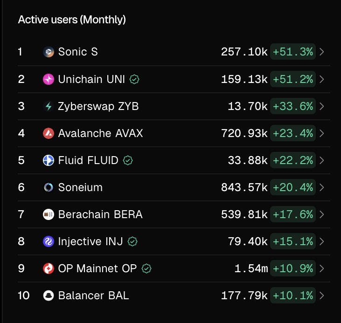Click the Sonic S logo icon
341x323 pixels.
(x=49, y=52)
